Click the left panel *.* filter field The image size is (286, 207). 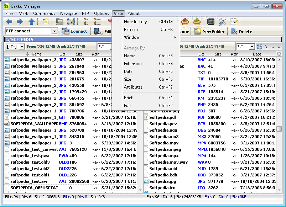pos(104,47)
